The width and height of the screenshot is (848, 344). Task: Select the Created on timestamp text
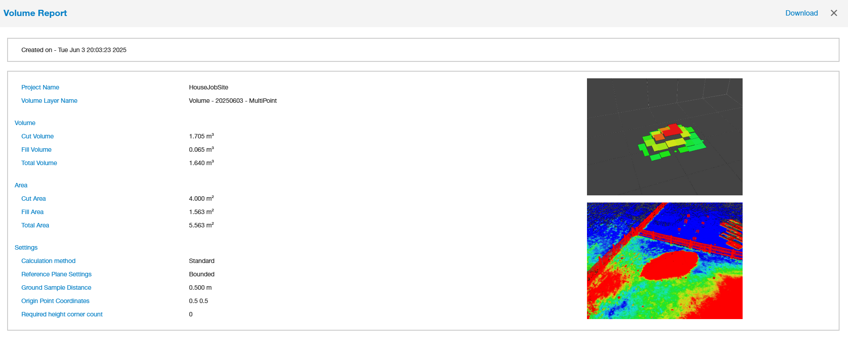pos(74,50)
